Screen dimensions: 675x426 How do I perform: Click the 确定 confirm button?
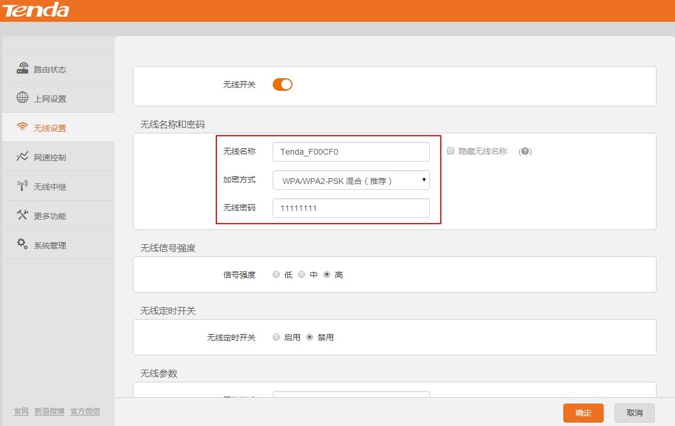tap(583, 413)
